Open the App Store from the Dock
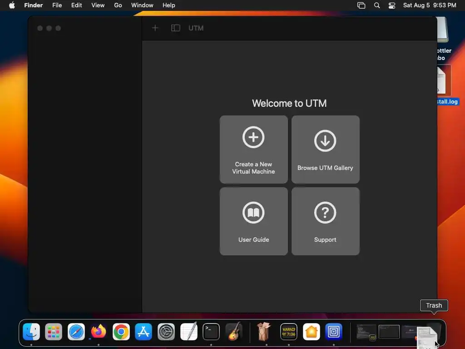Image resolution: width=465 pixels, height=349 pixels. (x=143, y=331)
